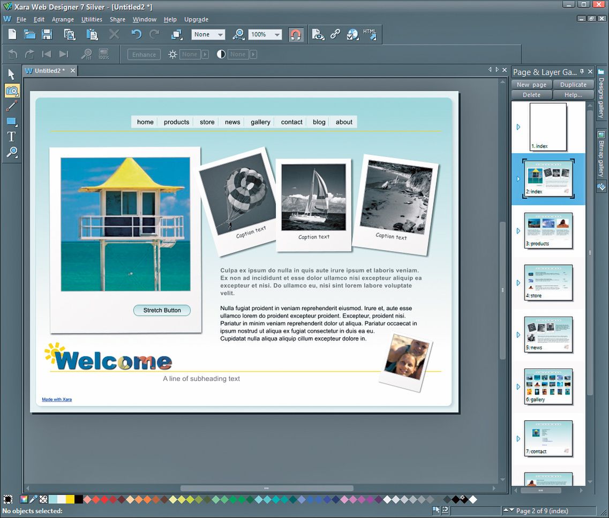The image size is (609, 518).
Task: Click the brightness sun icon
Action: [x=172, y=54]
